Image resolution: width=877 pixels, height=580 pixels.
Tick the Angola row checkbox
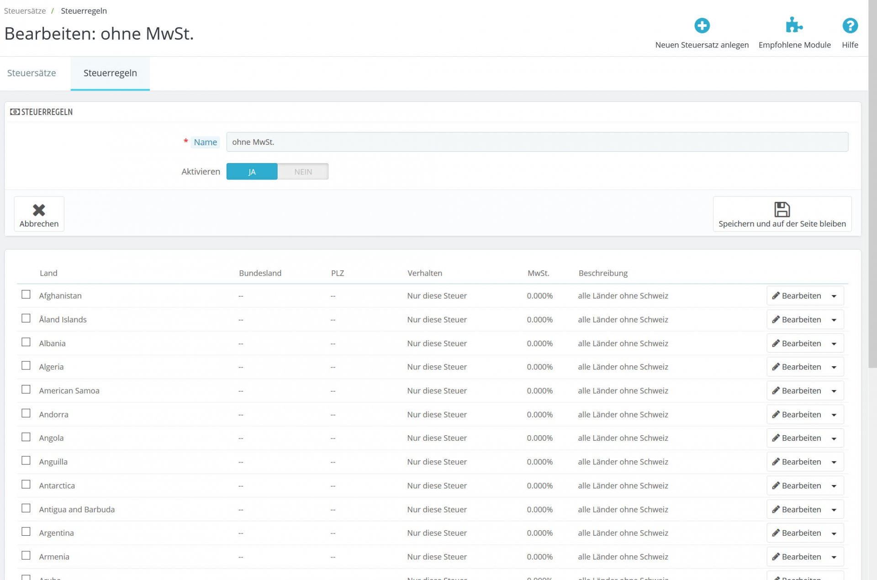(26, 437)
